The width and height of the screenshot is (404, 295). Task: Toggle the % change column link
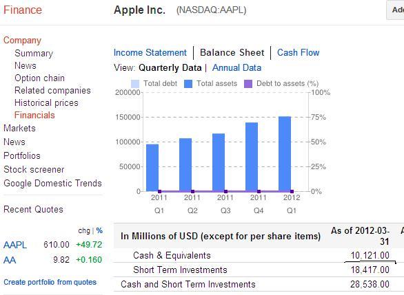tap(99, 230)
